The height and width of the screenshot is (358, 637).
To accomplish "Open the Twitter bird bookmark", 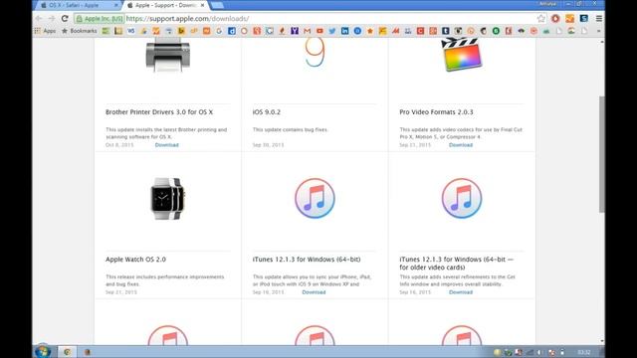I will 332,31.
